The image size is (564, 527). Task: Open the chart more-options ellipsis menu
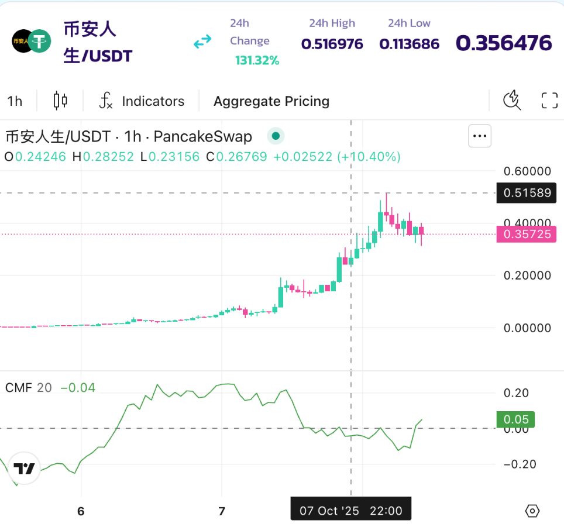coord(480,136)
